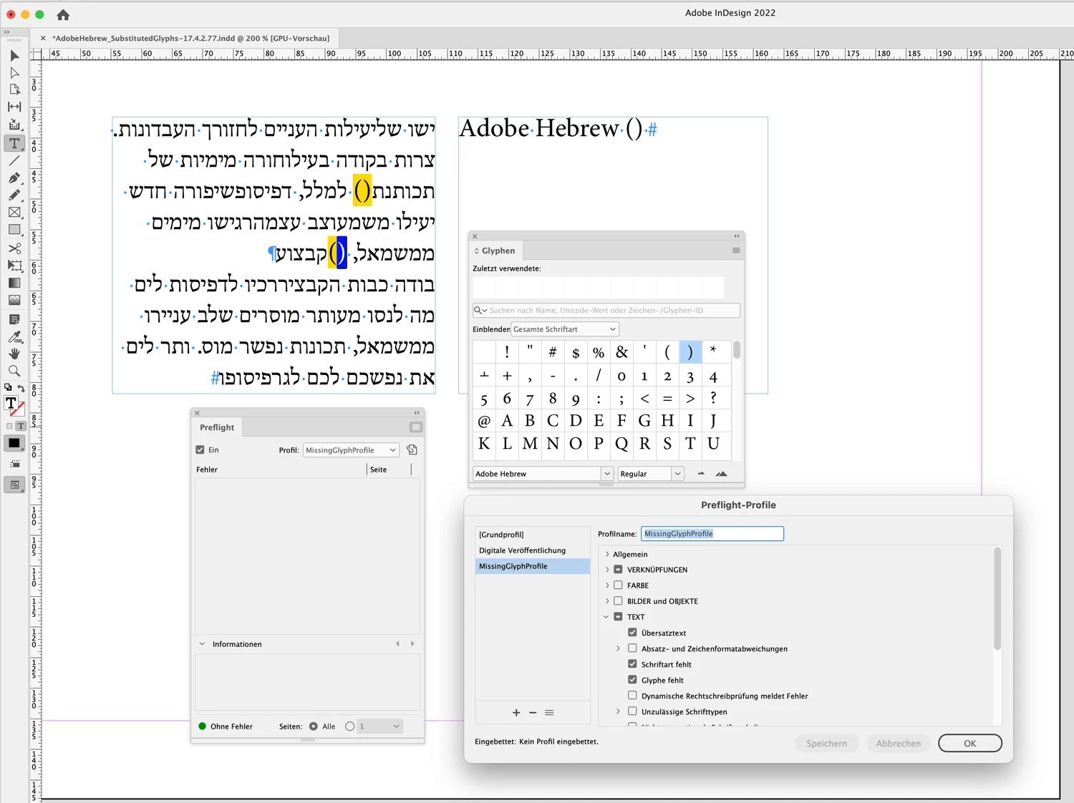The width and height of the screenshot is (1074, 803).
Task: Open the Preflight panel menu icon
Action: [416, 427]
